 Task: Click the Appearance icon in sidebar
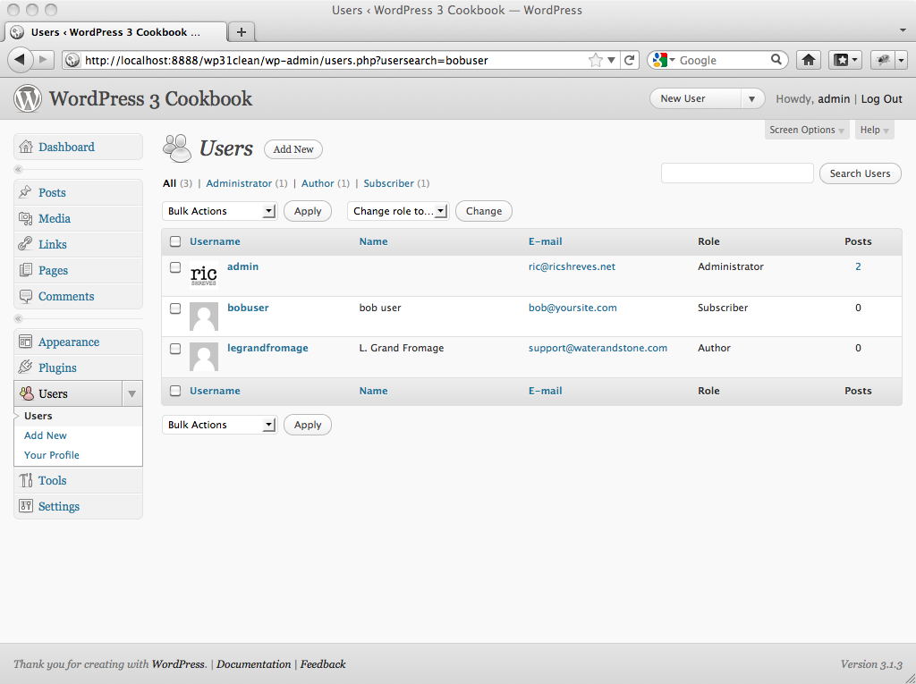pos(25,342)
